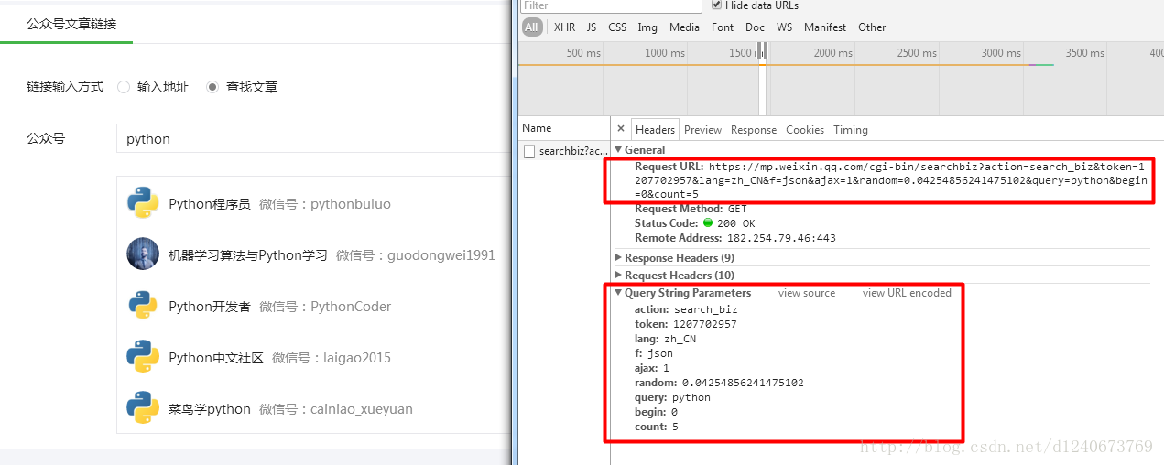Click the 公众号 search input field
This screenshot has height=465, width=1164.
pyautogui.click(x=311, y=139)
